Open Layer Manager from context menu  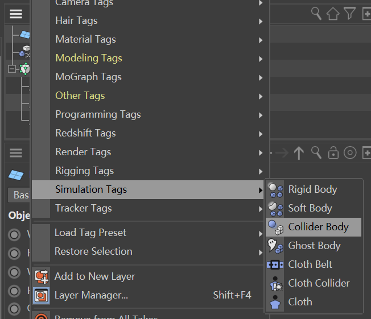[147, 295]
